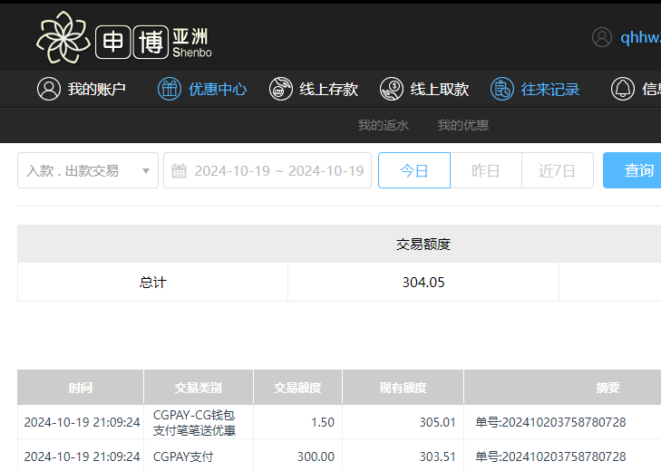The width and height of the screenshot is (661, 471).
Task: Select the 近7日 date filter
Action: 557,170
